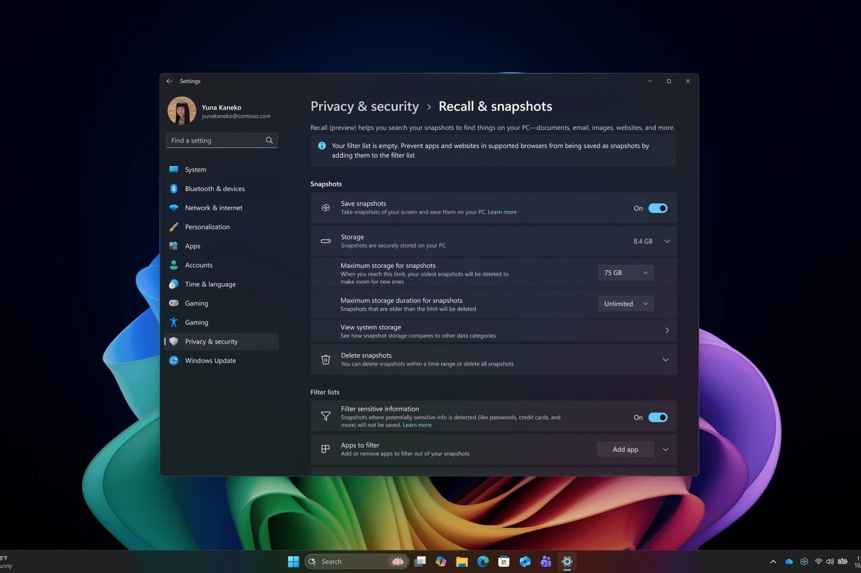Click the Windows Start button on taskbar
This screenshot has height=573, width=861.
[x=293, y=561]
